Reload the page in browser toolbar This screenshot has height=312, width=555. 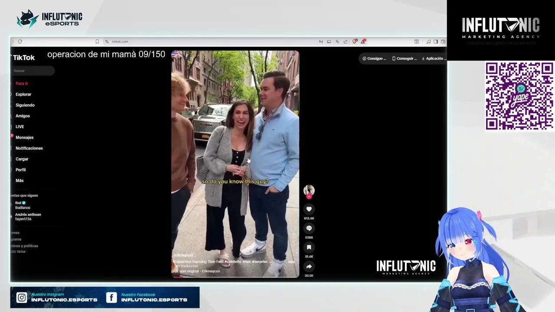[20, 42]
